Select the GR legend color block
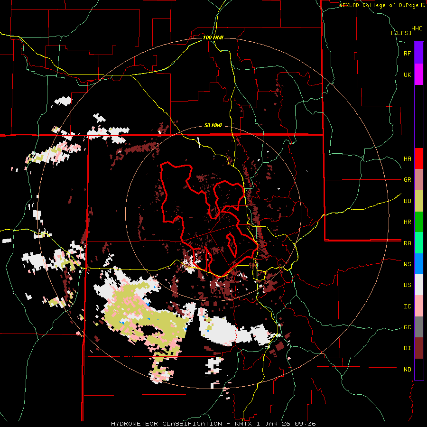This screenshot has width=427, height=427. [419, 179]
